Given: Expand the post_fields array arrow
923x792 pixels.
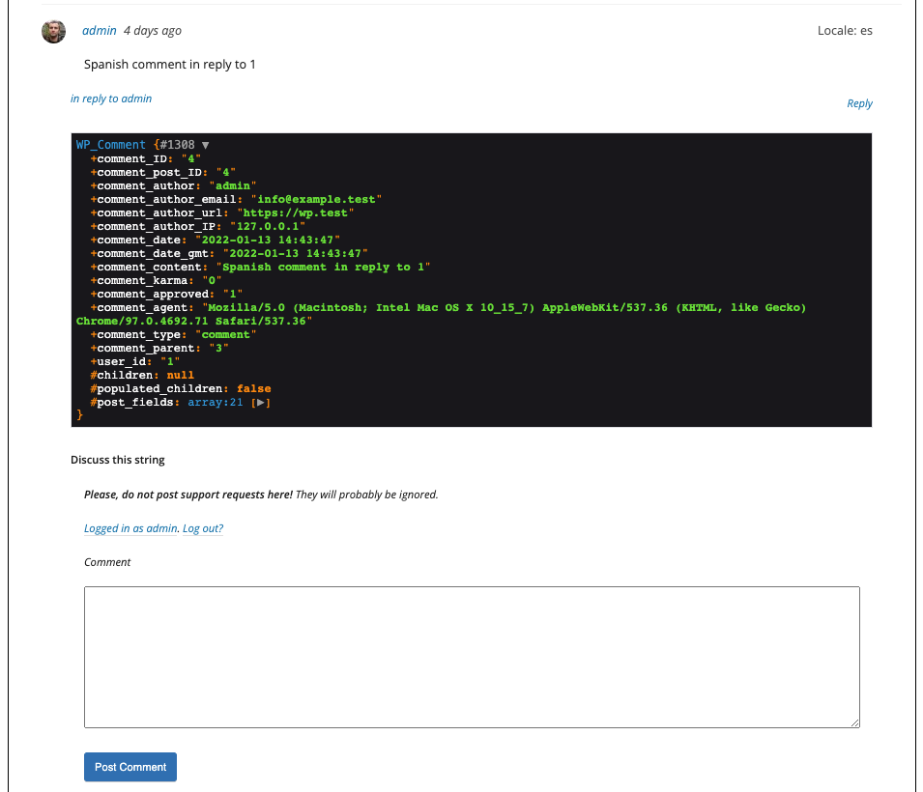Looking at the screenshot, I should click(260, 403).
